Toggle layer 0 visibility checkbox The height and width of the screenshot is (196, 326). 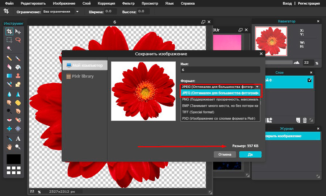tap(309, 80)
